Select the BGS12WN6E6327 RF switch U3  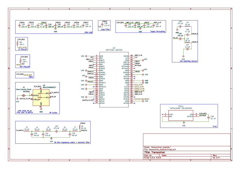pos(41,97)
